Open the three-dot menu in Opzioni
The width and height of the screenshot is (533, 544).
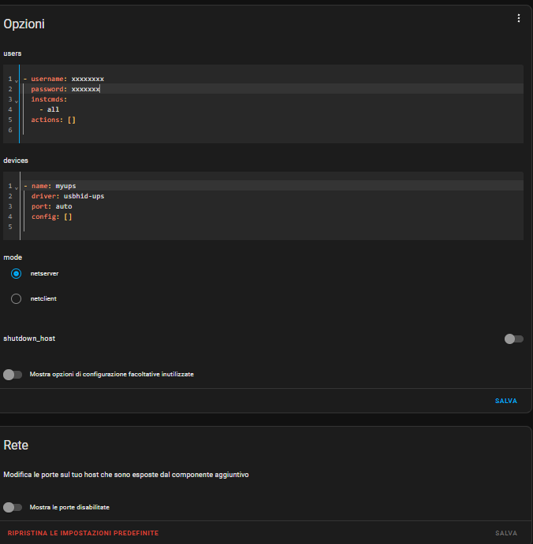point(518,19)
